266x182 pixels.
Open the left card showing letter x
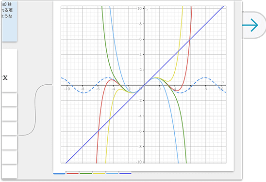[x=10, y=70]
